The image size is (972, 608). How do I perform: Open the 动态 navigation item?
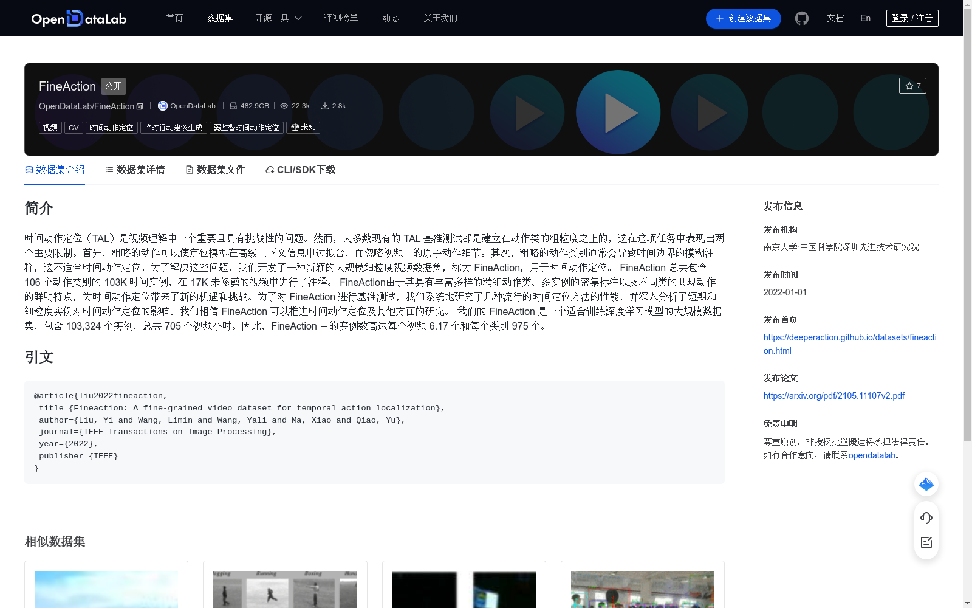(391, 18)
